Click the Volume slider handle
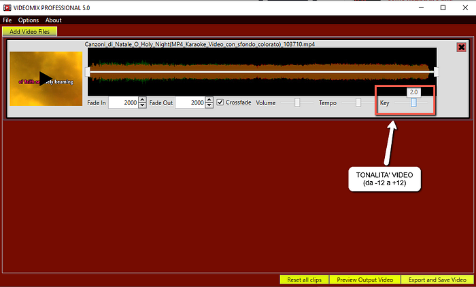Viewport: 476px width, 287px height. click(x=297, y=102)
